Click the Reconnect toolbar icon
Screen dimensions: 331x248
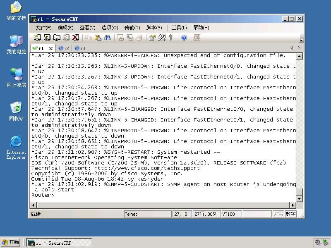click(x=66, y=38)
